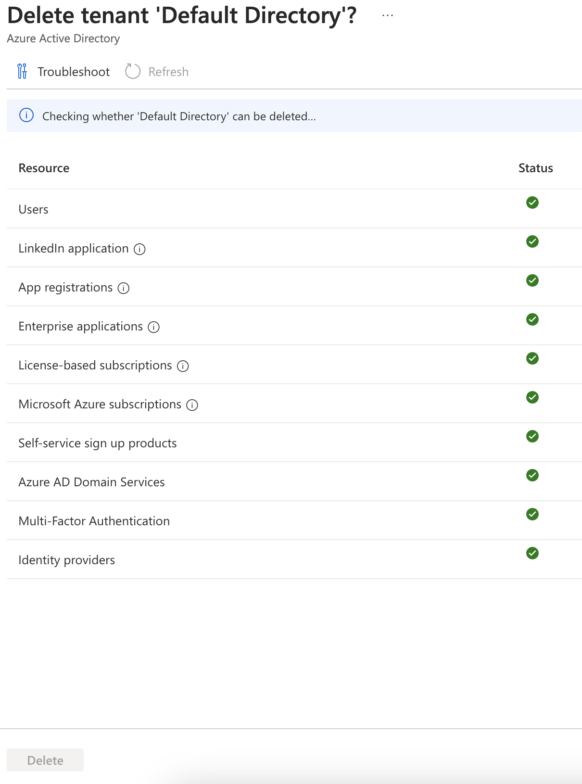This screenshot has width=582, height=784.
Task: Click the Troubleshoot toolbar label
Action: [x=74, y=72]
